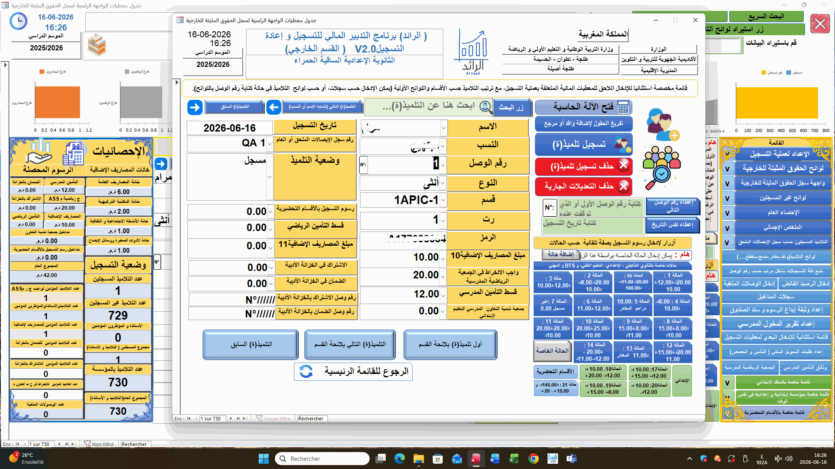835x469 pixels.
Task: Expand the arrow at the dialog's left edge
Action: [x=177, y=82]
